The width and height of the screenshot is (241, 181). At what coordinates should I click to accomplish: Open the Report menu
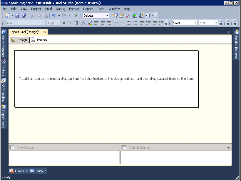click(x=88, y=9)
